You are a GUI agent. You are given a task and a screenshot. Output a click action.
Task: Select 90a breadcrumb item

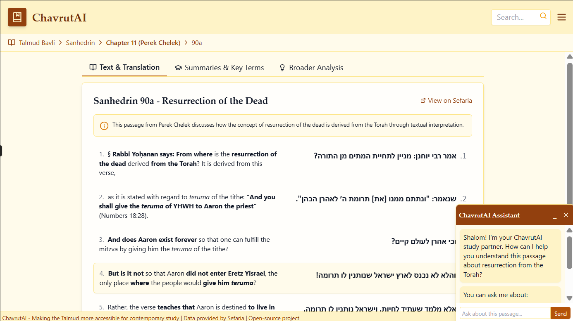point(197,42)
